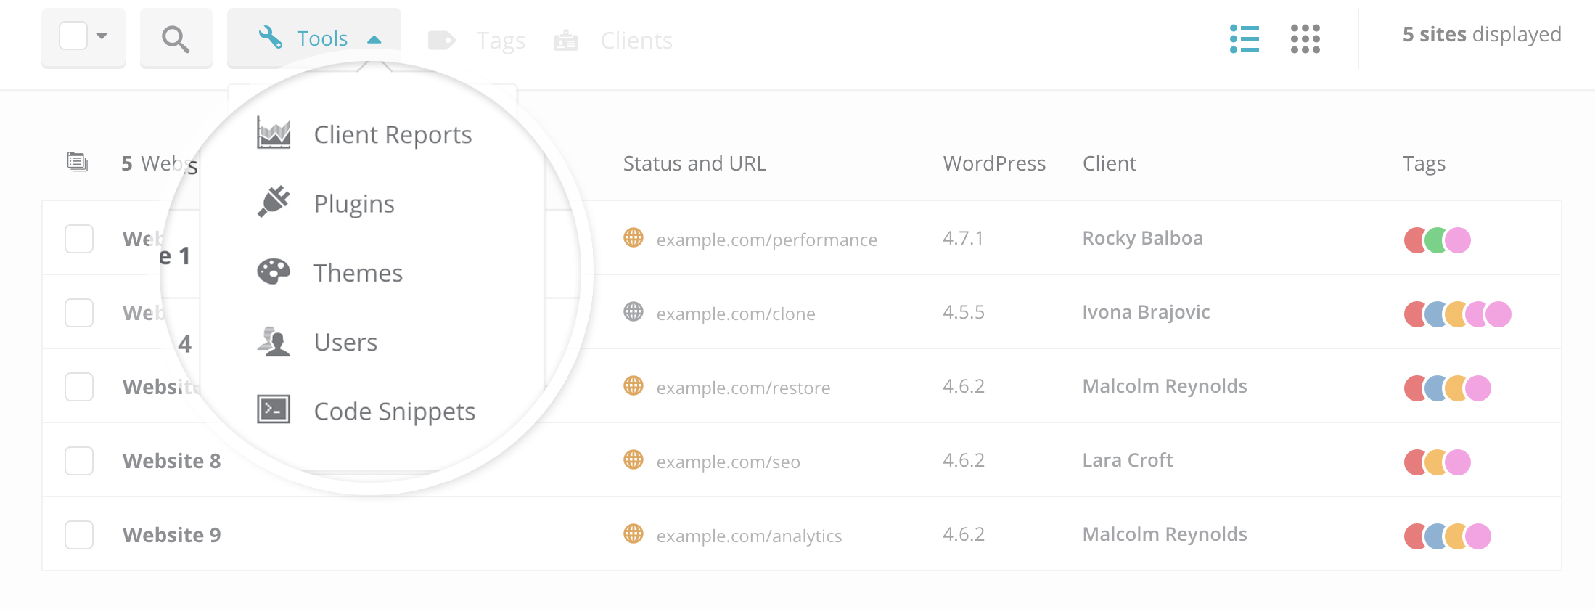Open the example.com/performance URL link

click(x=766, y=240)
